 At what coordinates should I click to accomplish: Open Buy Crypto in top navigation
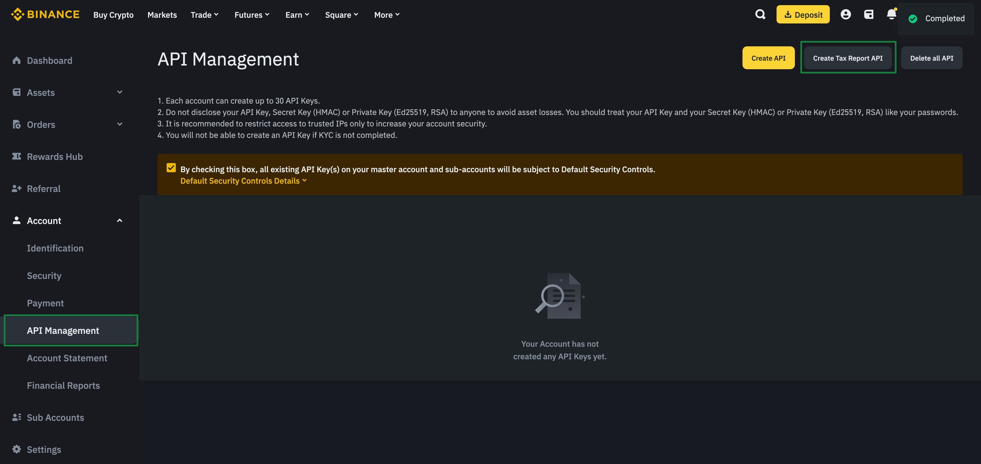[113, 15]
